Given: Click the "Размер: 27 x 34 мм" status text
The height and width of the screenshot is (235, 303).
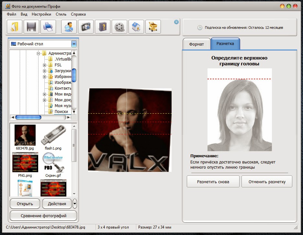Looking at the screenshot, I should 155,227.
